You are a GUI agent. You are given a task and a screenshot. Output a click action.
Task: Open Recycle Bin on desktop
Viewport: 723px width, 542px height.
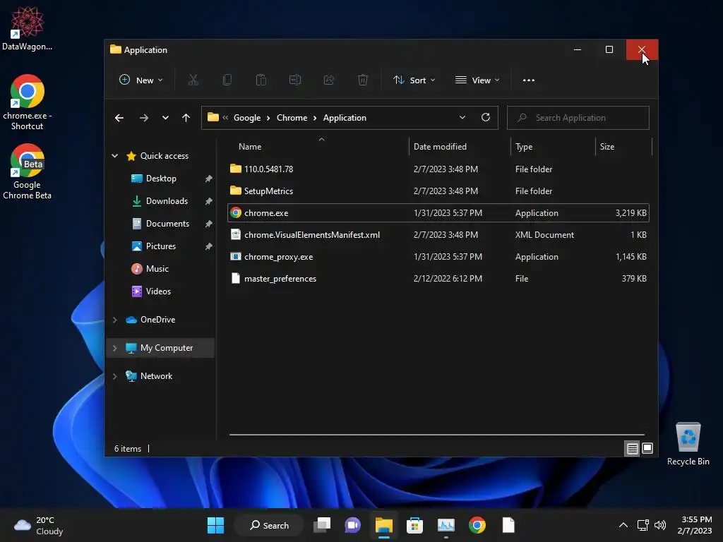pos(688,444)
